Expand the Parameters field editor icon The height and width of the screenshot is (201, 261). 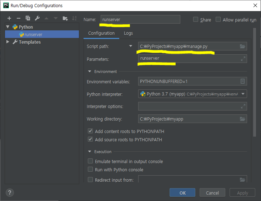coord(243,59)
